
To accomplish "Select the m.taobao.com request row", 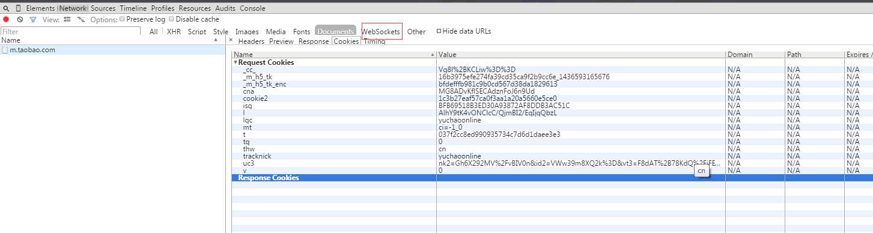I will click(113, 50).
